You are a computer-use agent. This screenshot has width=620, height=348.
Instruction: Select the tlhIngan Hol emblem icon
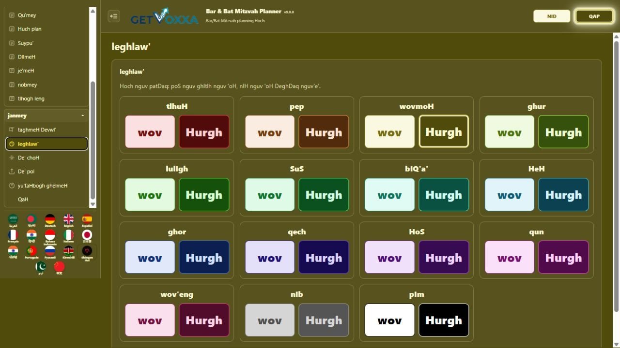(87, 253)
